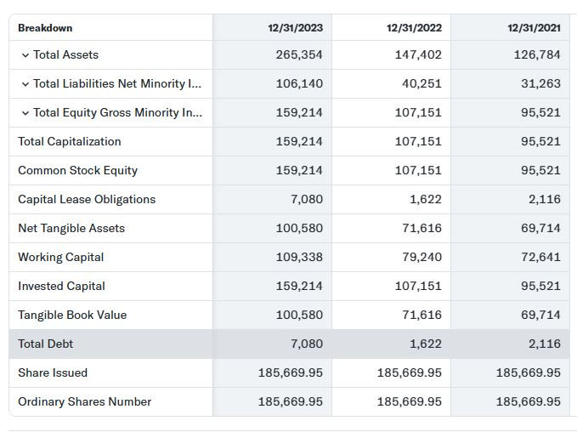Select Tangible Book Value 2022 value 71,616
The height and width of the screenshot is (432, 577).
pos(421,315)
